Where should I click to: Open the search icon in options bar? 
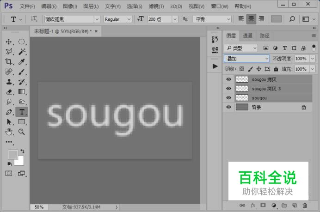point(292,19)
